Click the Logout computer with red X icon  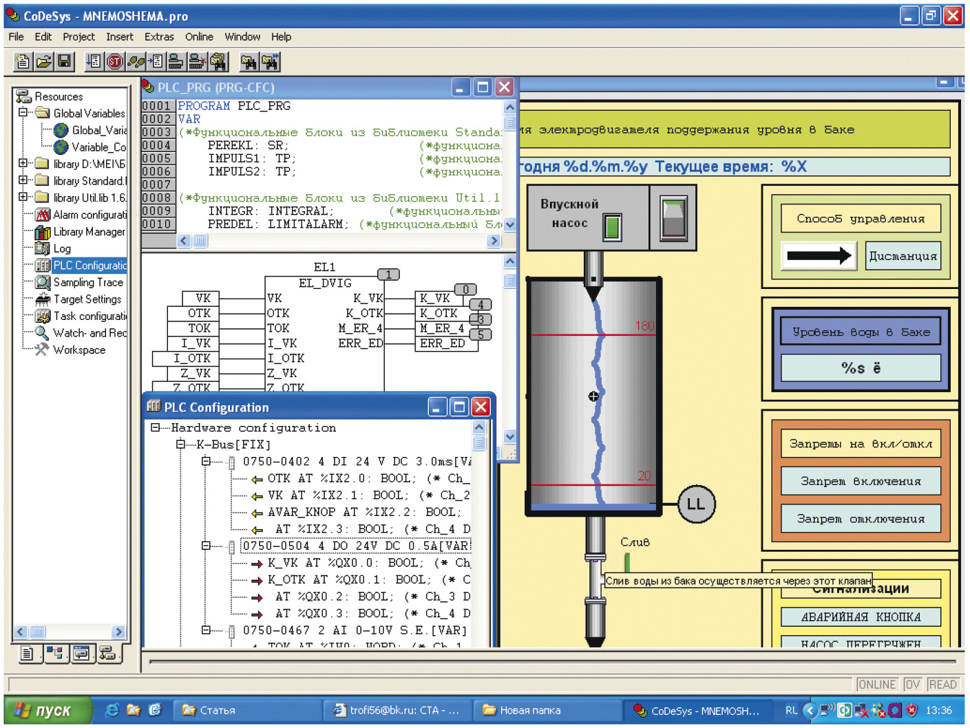point(197,62)
